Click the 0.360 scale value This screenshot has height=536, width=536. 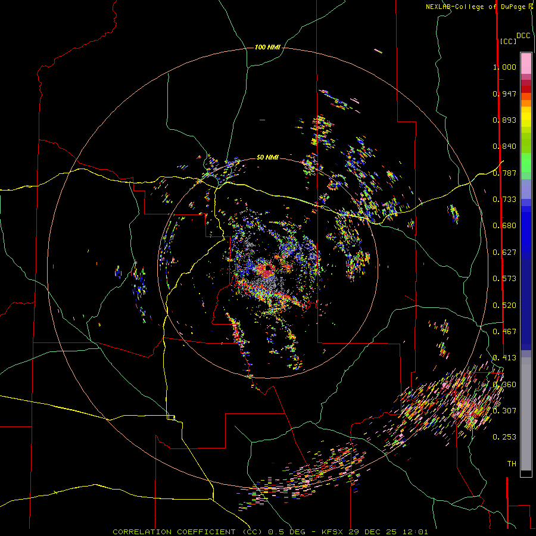pyautogui.click(x=504, y=385)
